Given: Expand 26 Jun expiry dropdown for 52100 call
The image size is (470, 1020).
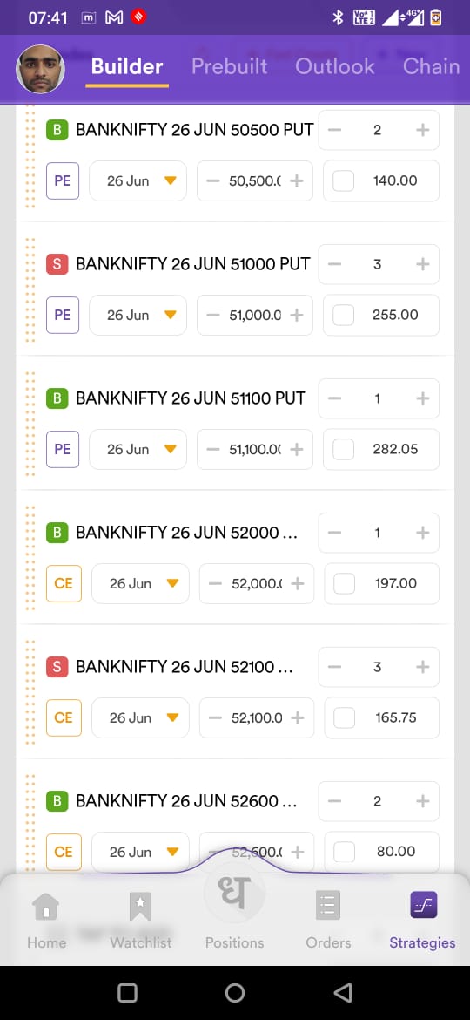Looking at the screenshot, I should pyautogui.click(x=140, y=717).
